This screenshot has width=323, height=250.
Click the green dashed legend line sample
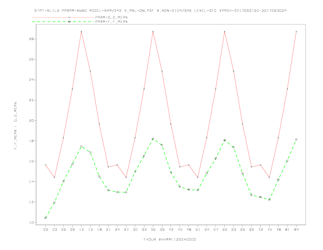[x=63, y=22]
